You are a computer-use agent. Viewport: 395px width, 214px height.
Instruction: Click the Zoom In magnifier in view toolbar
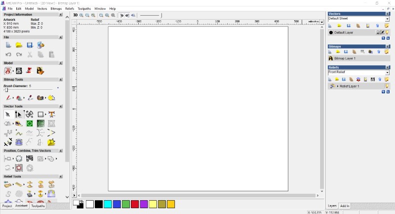click(x=81, y=15)
